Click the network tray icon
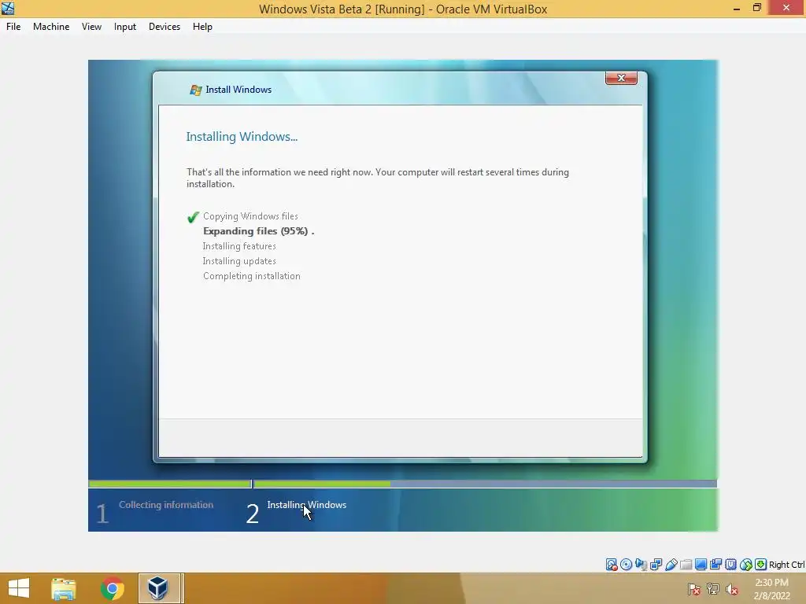Screen dimensions: 806x604 [713, 588]
